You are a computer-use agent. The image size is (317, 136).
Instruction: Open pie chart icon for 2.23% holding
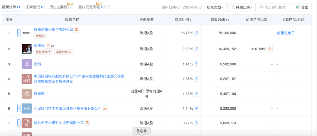(196, 49)
